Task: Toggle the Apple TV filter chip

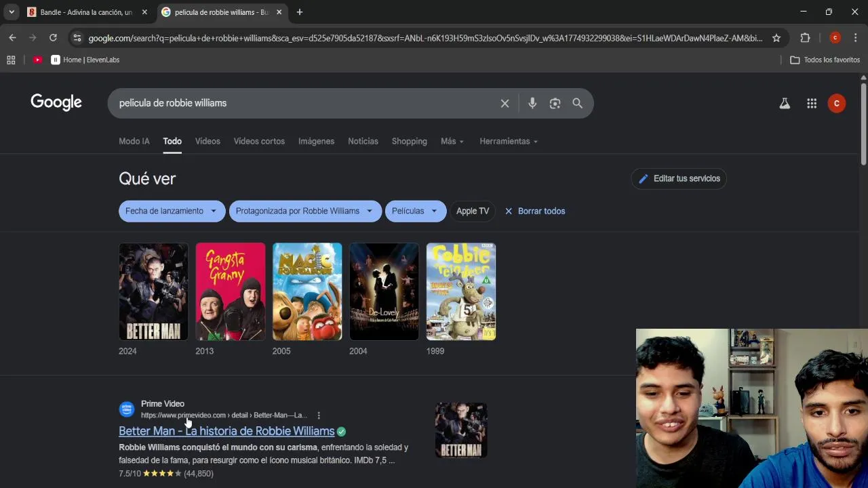Action: click(473, 211)
